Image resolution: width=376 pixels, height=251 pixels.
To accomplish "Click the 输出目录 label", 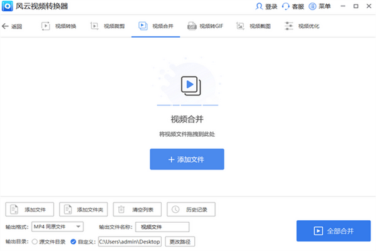I will click(17, 242).
